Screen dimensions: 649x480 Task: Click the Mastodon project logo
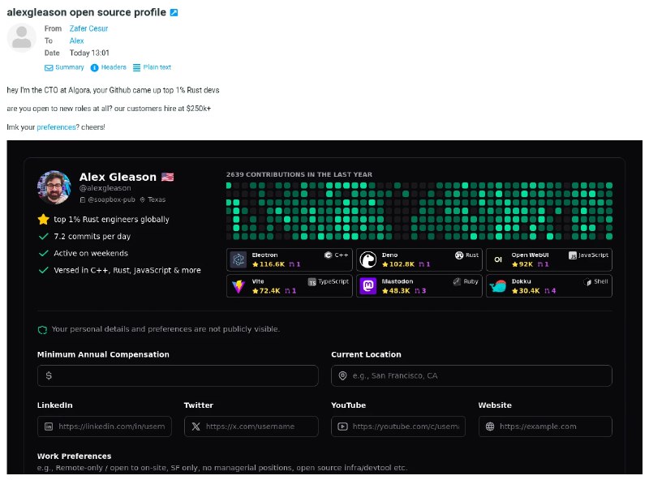pyautogui.click(x=368, y=286)
